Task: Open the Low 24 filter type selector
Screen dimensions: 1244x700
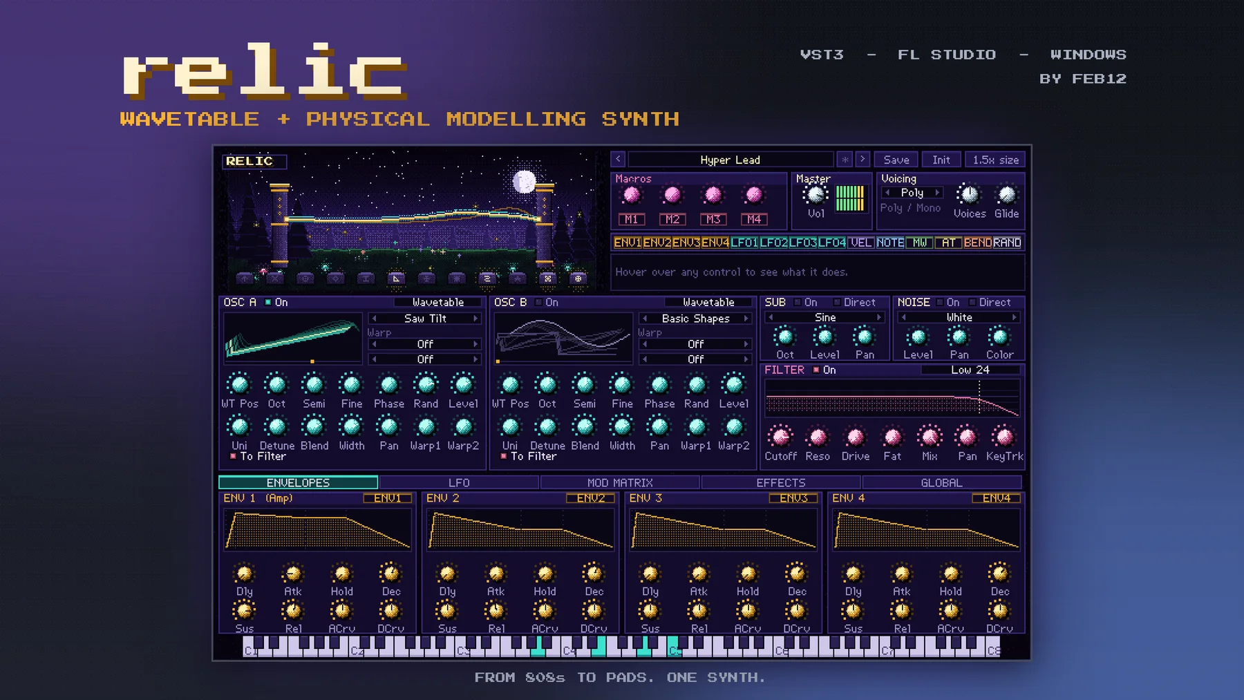Action: tap(970, 370)
